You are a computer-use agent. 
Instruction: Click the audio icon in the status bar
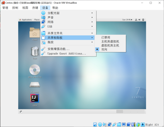point(105,124)
